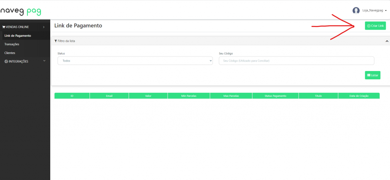The height and width of the screenshot is (180, 390).
Task: Expand the Integrações sidebar section
Action: point(44,61)
